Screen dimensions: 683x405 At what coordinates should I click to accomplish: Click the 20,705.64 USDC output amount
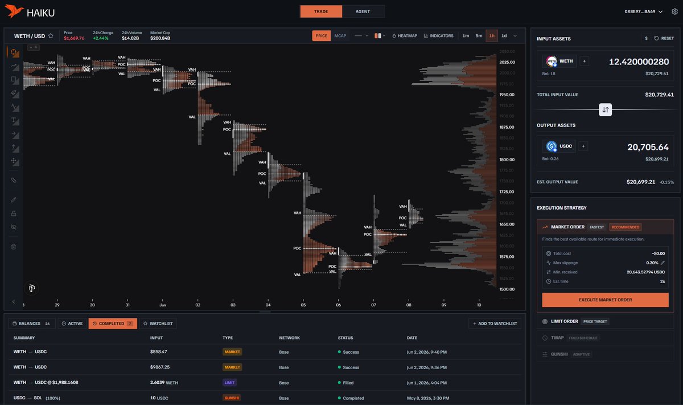[x=648, y=147]
